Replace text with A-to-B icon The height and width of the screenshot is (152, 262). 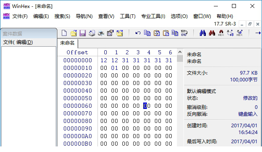[230, 33]
